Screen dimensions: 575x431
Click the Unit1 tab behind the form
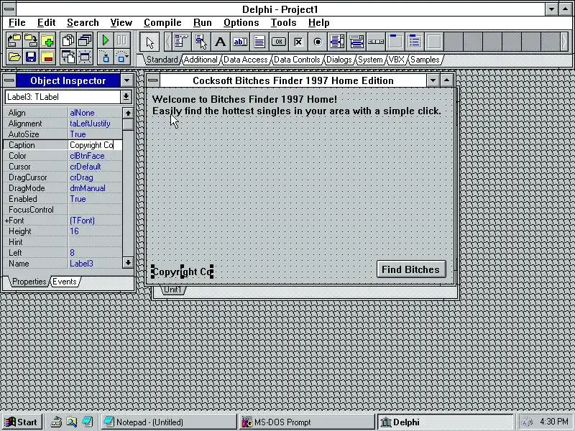[x=172, y=289]
